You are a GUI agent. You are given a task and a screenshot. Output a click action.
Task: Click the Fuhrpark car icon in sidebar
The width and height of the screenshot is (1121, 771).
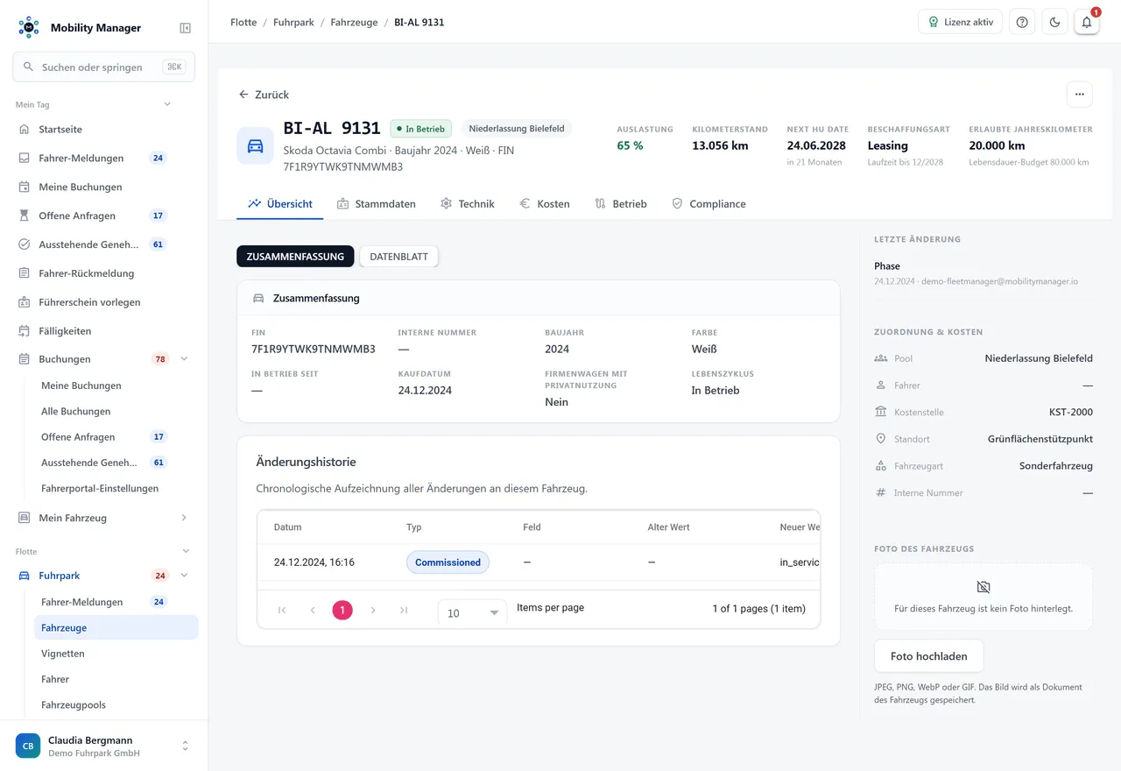coord(25,576)
